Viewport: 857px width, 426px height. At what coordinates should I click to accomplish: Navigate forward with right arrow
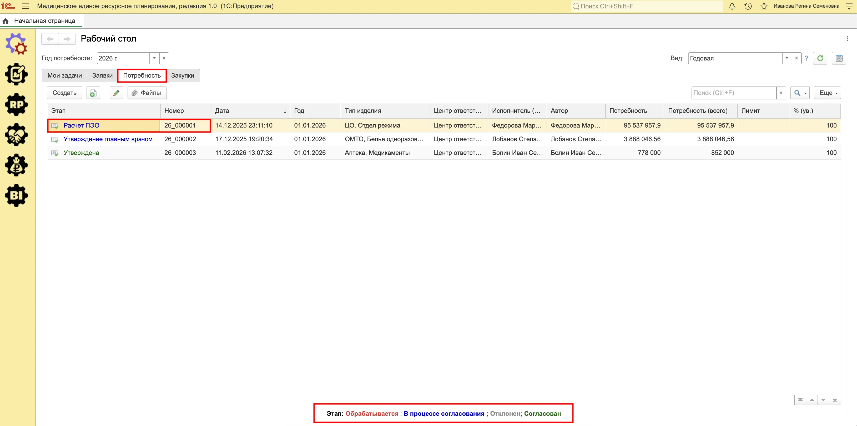pyautogui.click(x=67, y=39)
